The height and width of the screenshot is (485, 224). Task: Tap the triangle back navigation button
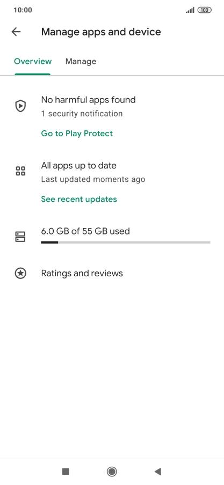click(x=158, y=472)
